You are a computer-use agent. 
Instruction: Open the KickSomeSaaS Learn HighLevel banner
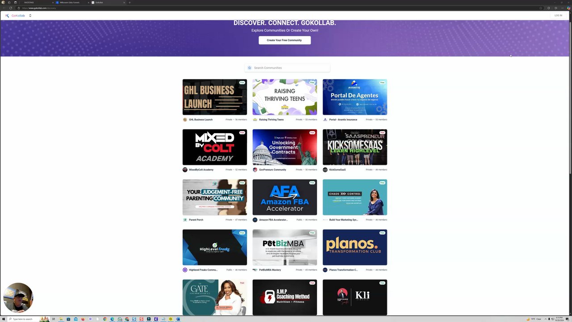(x=355, y=147)
